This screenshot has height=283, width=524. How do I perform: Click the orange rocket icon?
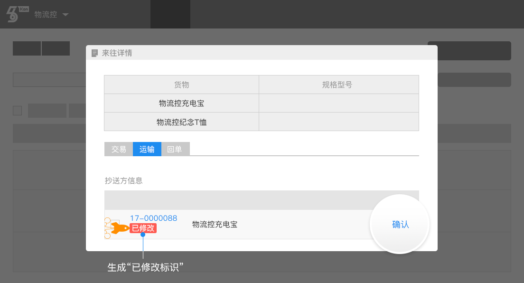120,228
